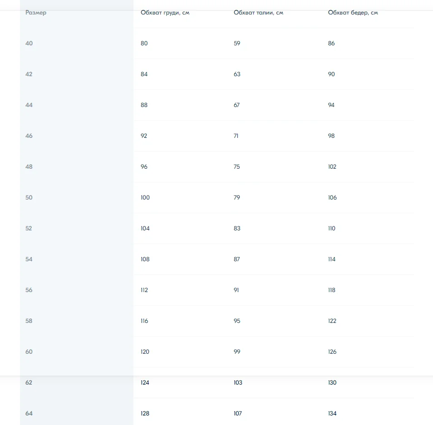Click the "Размер" column header
433x425 pixels.
pyautogui.click(x=36, y=13)
